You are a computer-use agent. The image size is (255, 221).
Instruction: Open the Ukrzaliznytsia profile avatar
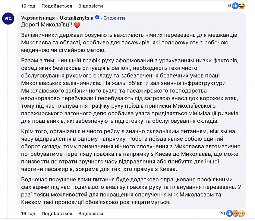coord(8,19)
